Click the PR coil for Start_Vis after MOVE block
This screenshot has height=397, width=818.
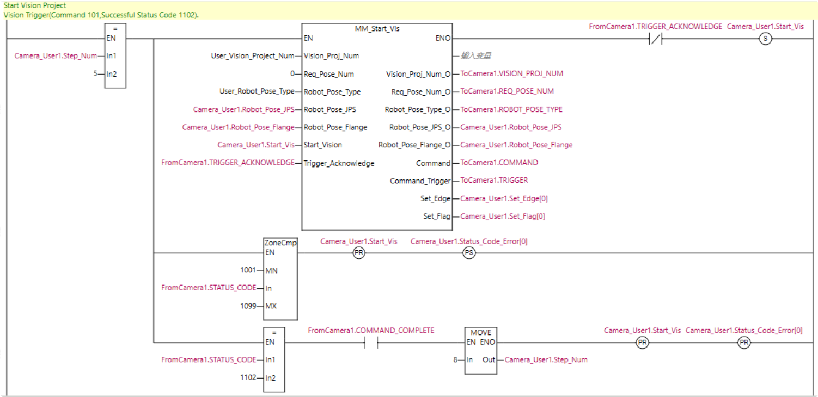[x=642, y=343]
